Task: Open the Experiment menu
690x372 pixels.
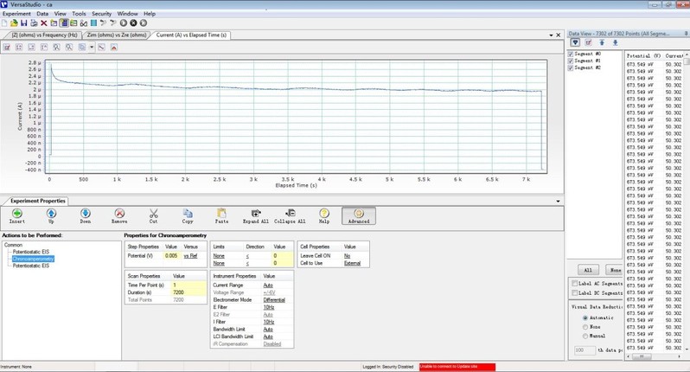Action: [x=16, y=14]
